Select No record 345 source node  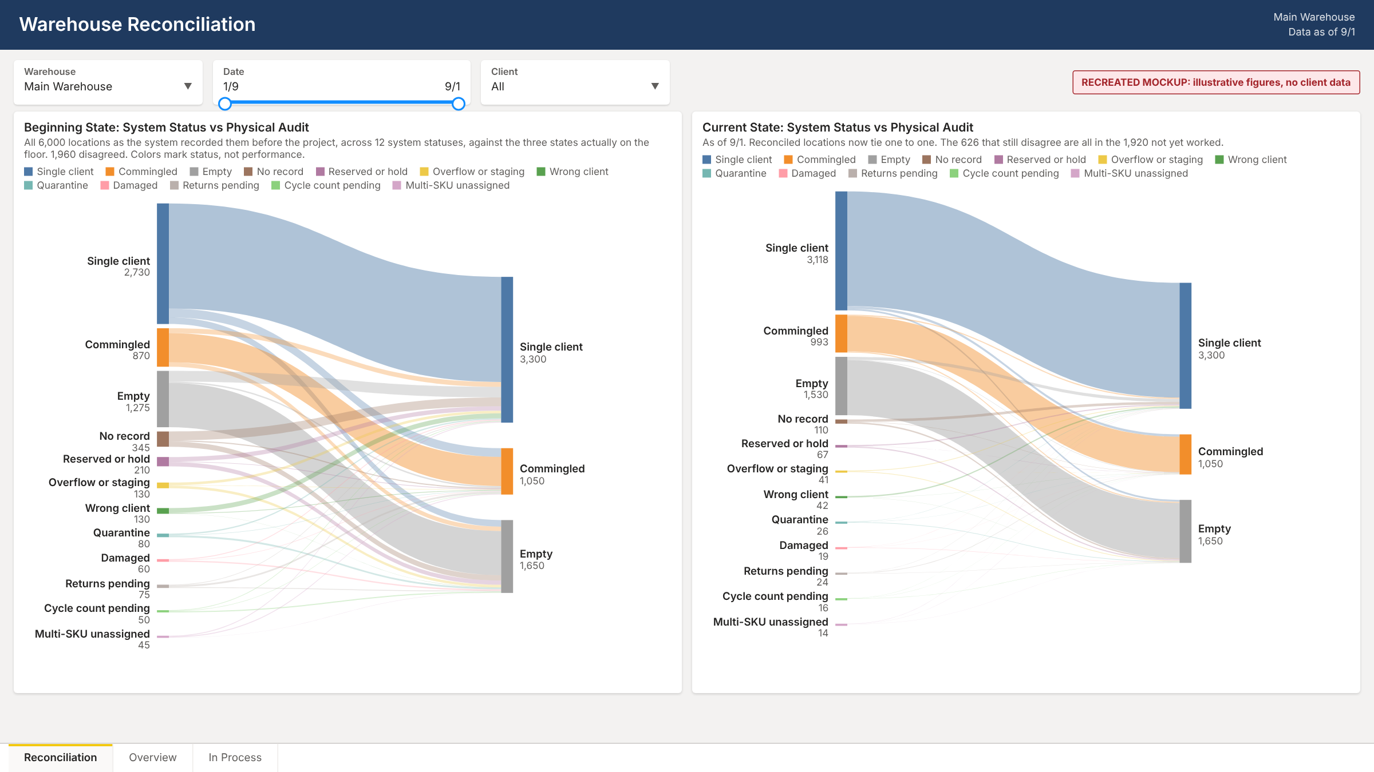pyautogui.click(x=163, y=439)
